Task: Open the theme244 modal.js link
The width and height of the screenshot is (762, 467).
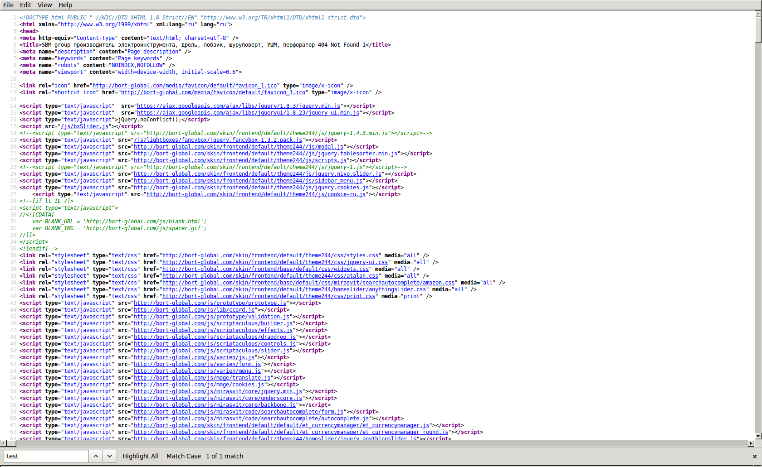Action: pyautogui.click(x=239, y=147)
